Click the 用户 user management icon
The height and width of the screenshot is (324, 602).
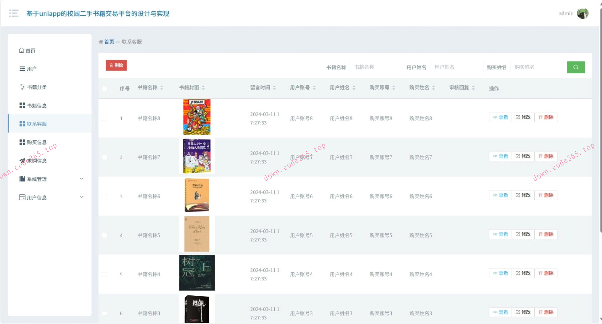[x=21, y=69]
